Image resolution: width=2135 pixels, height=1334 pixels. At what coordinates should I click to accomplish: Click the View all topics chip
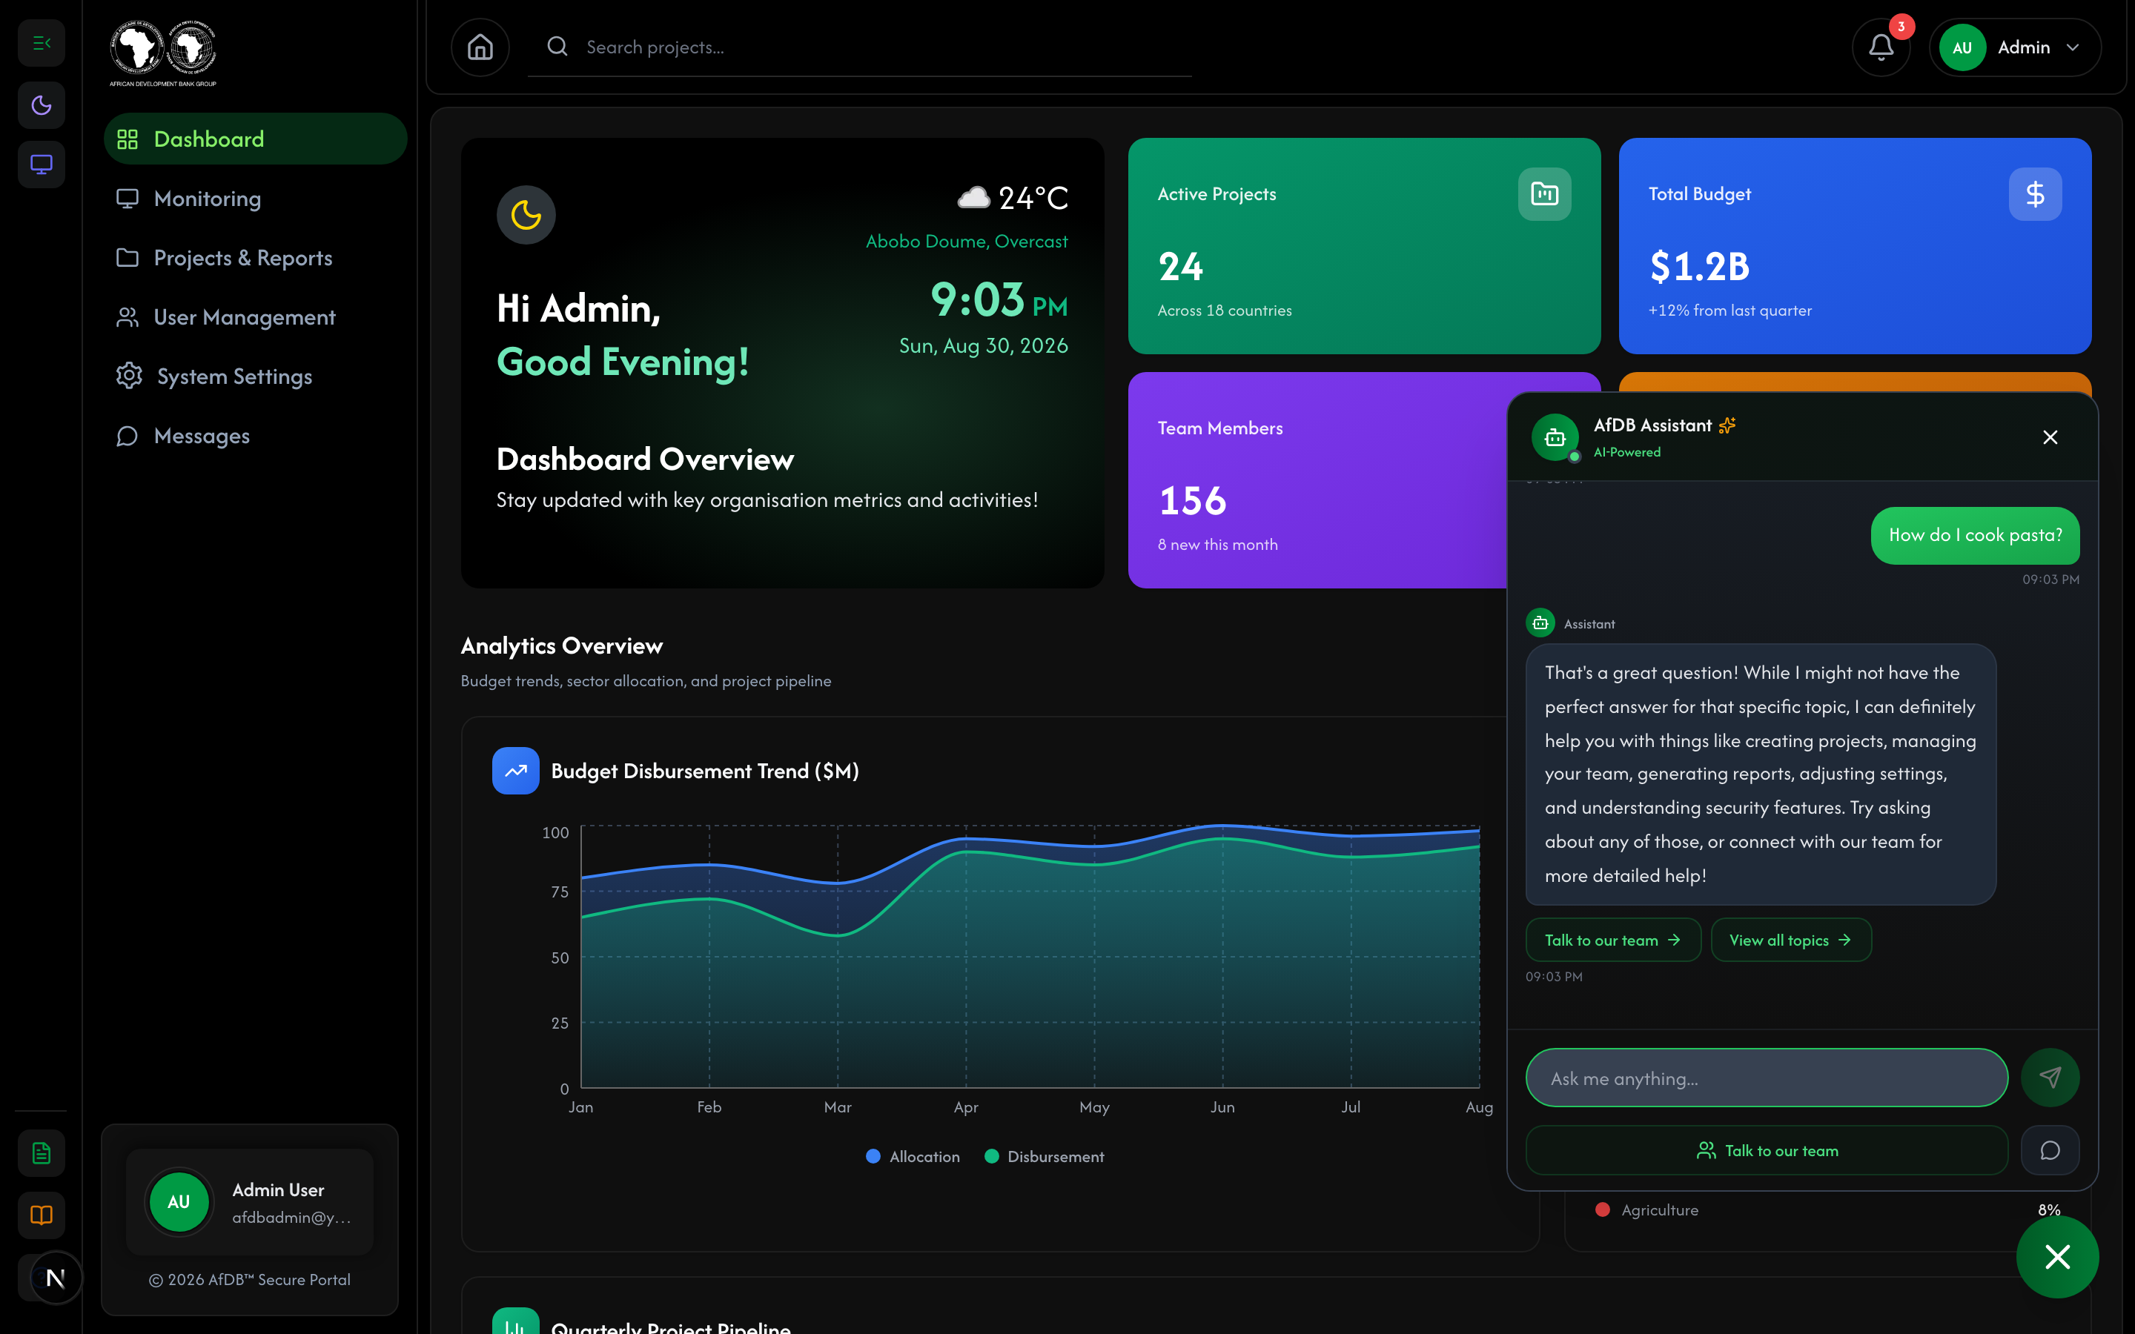point(1790,940)
